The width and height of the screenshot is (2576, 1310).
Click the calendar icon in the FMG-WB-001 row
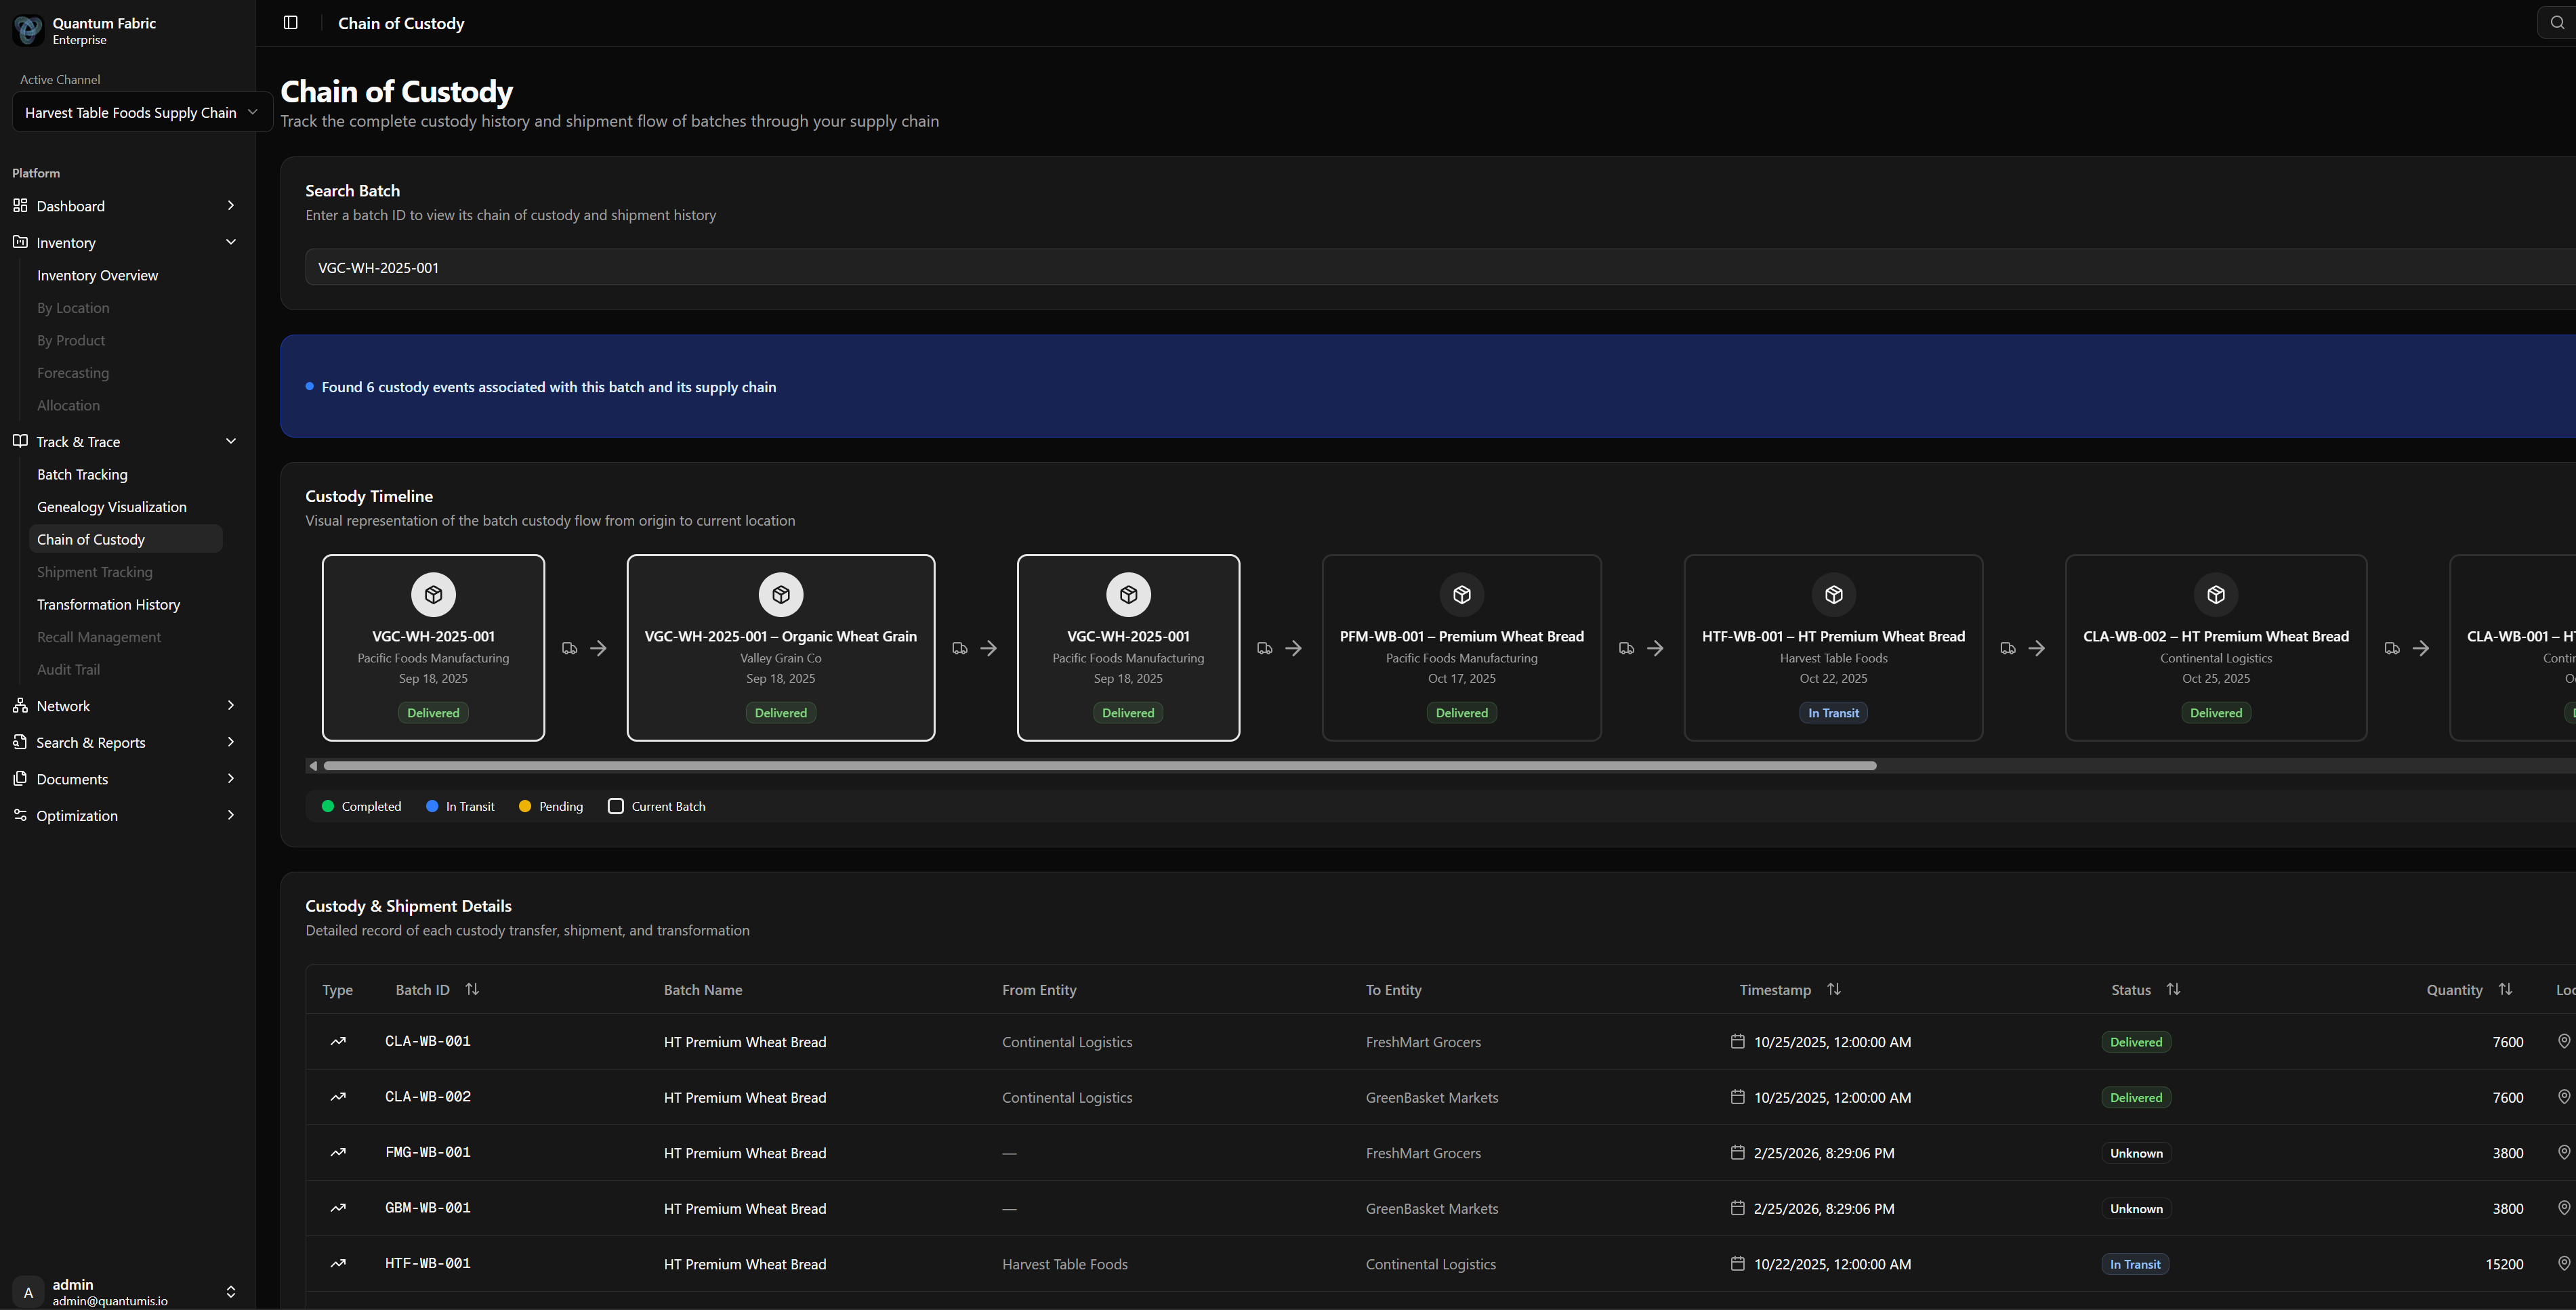click(x=1737, y=1153)
